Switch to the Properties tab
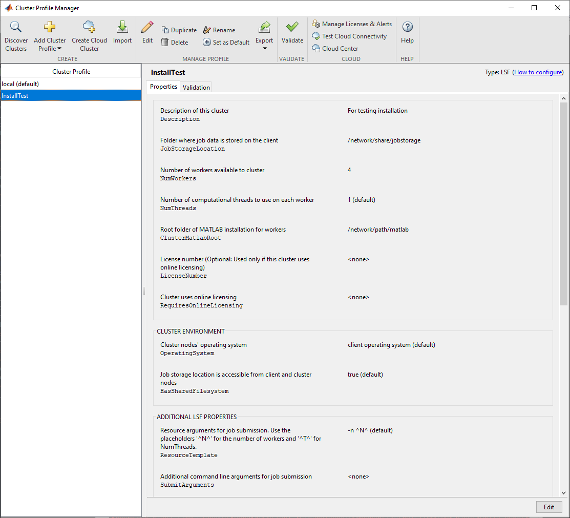The height and width of the screenshot is (518, 570). (163, 87)
